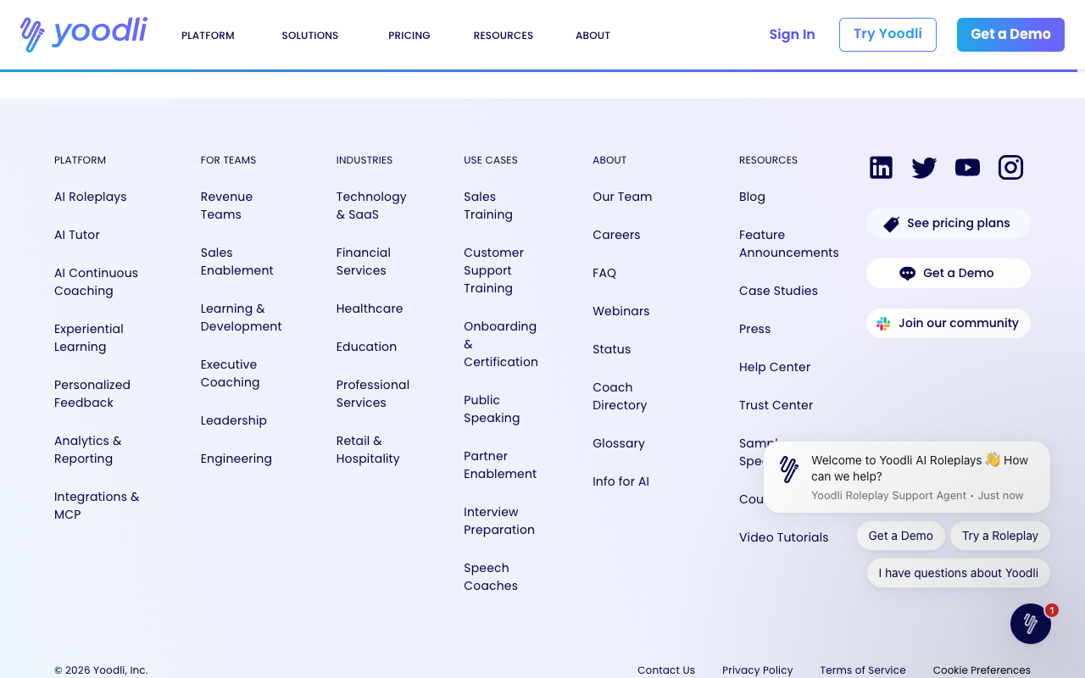The height and width of the screenshot is (678, 1085).
Task: Open Technology & SaaS industry link
Action: tap(371, 206)
